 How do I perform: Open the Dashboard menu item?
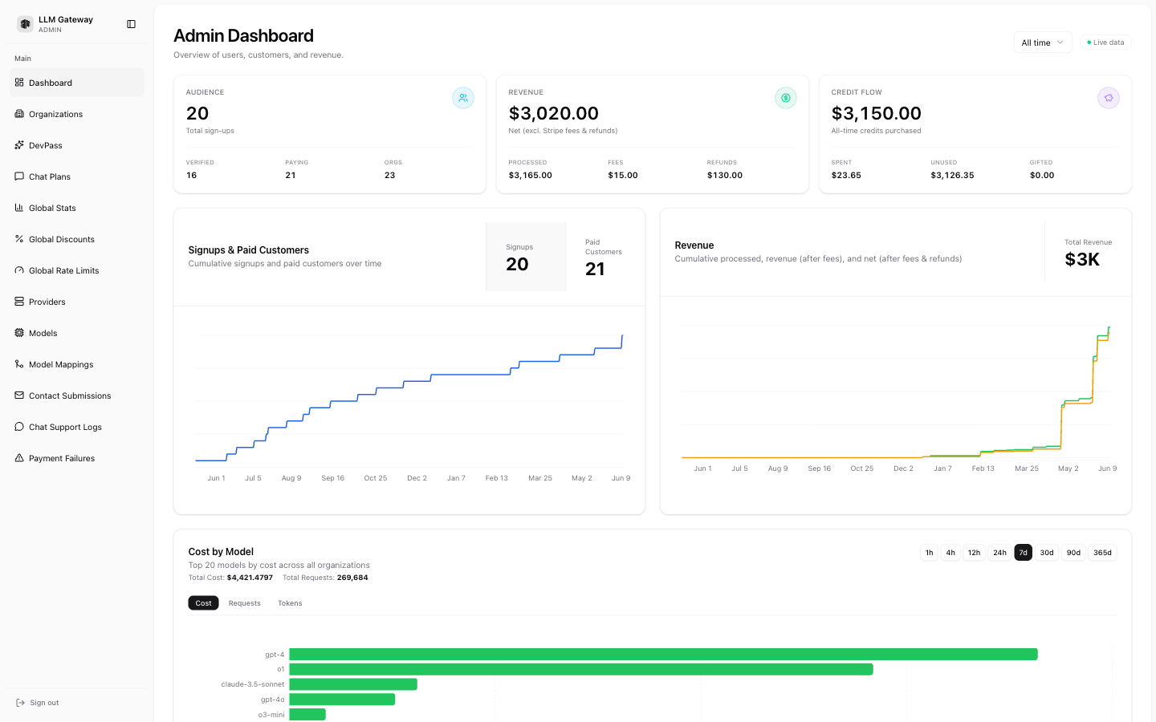pyautogui.click(x=77, y=83)
